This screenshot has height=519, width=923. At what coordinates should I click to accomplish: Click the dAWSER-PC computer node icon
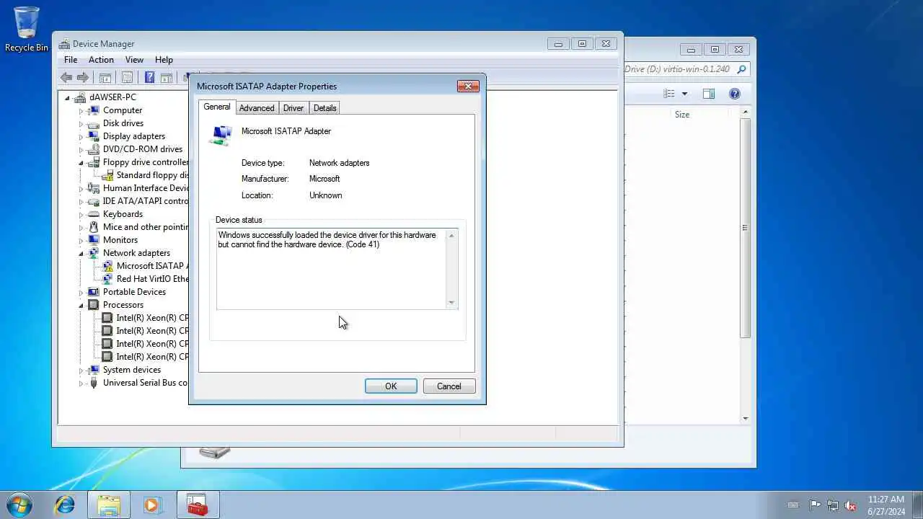pyautogui.click(x=80, y=97)
